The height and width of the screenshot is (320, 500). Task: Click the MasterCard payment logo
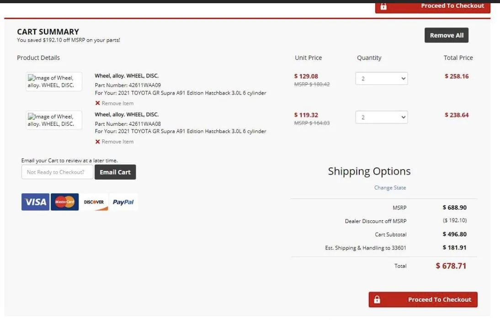(x=65, y=202)
